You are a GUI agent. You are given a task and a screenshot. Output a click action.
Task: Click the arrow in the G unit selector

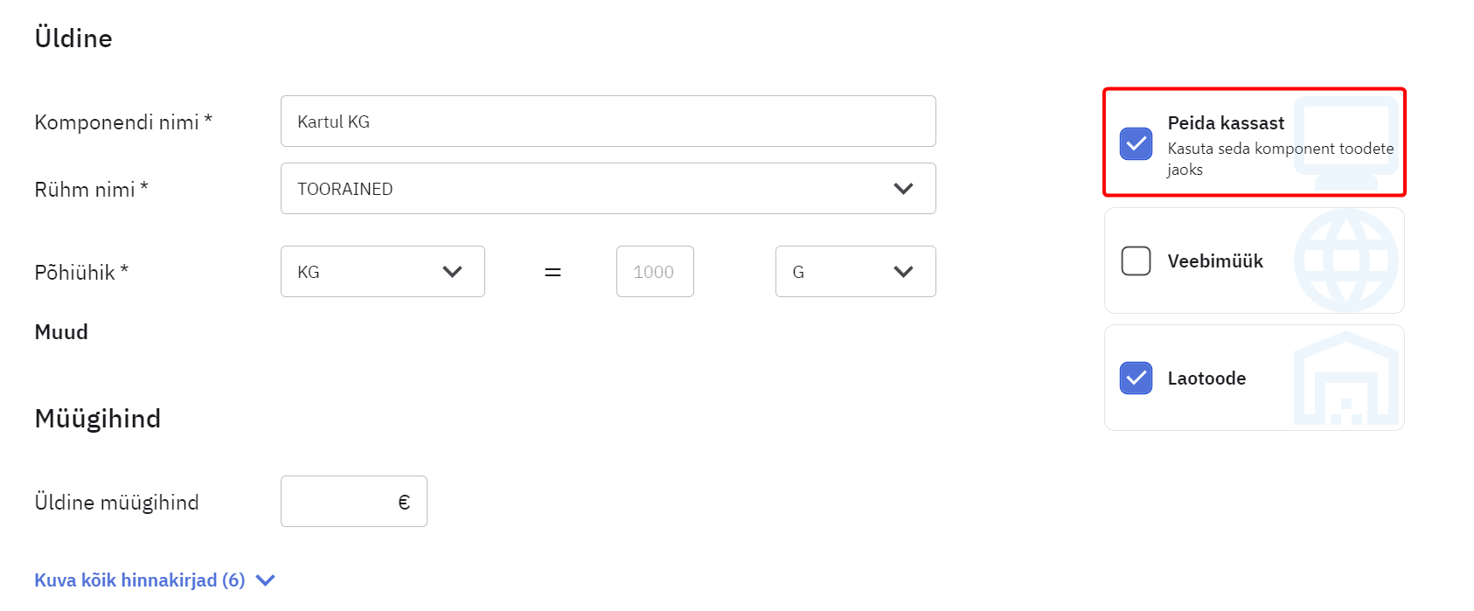point(903,272)
